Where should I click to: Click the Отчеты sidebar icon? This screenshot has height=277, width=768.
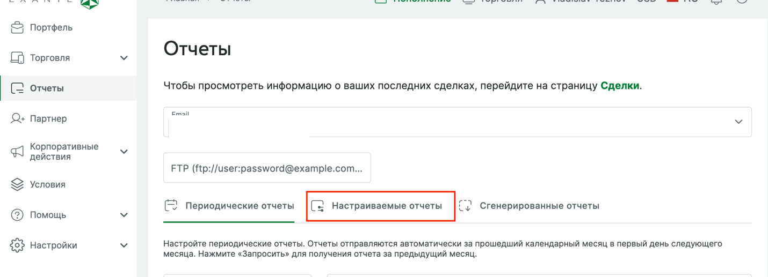tap(17, 88)
